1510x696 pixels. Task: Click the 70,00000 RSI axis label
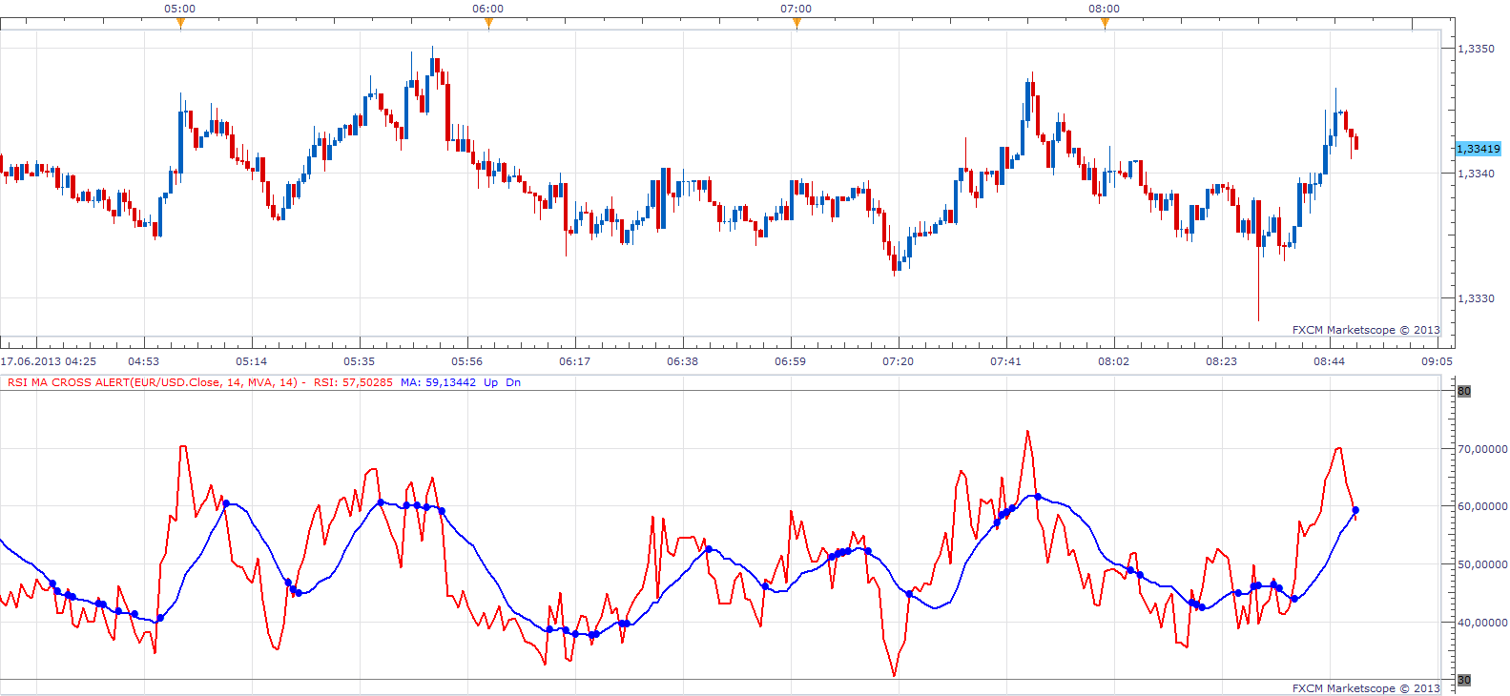tap(1482, 449)
